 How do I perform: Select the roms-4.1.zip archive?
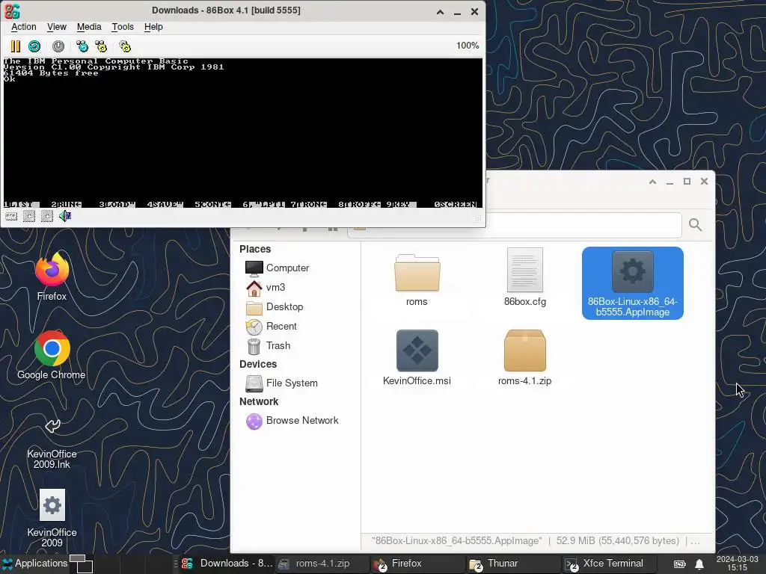(x=524, y=358)
